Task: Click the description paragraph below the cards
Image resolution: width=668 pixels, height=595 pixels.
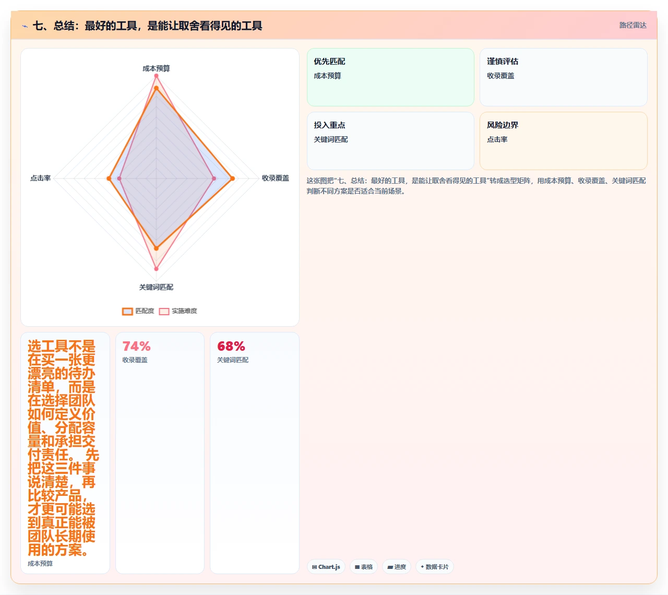Action: pos(476,186)
